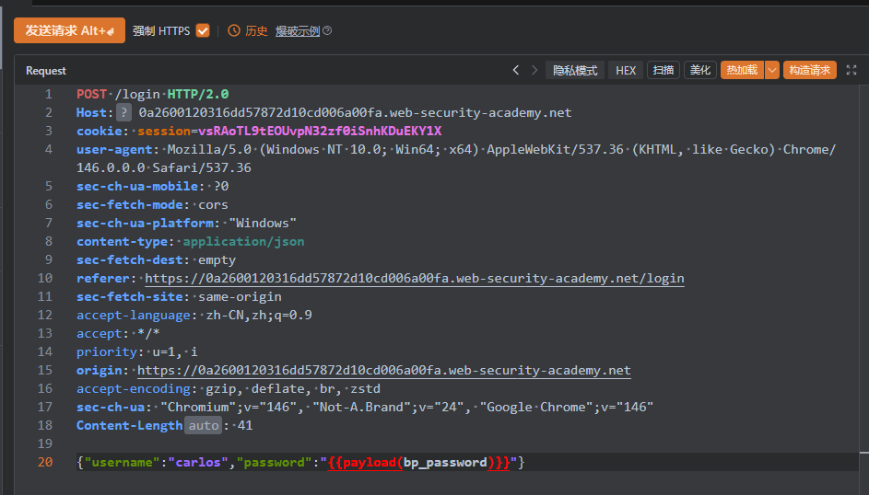Viewport: 869px width, 495px height.
Task: Enable 隐私模式 privacy mode
Action: (x=575, y=70)
